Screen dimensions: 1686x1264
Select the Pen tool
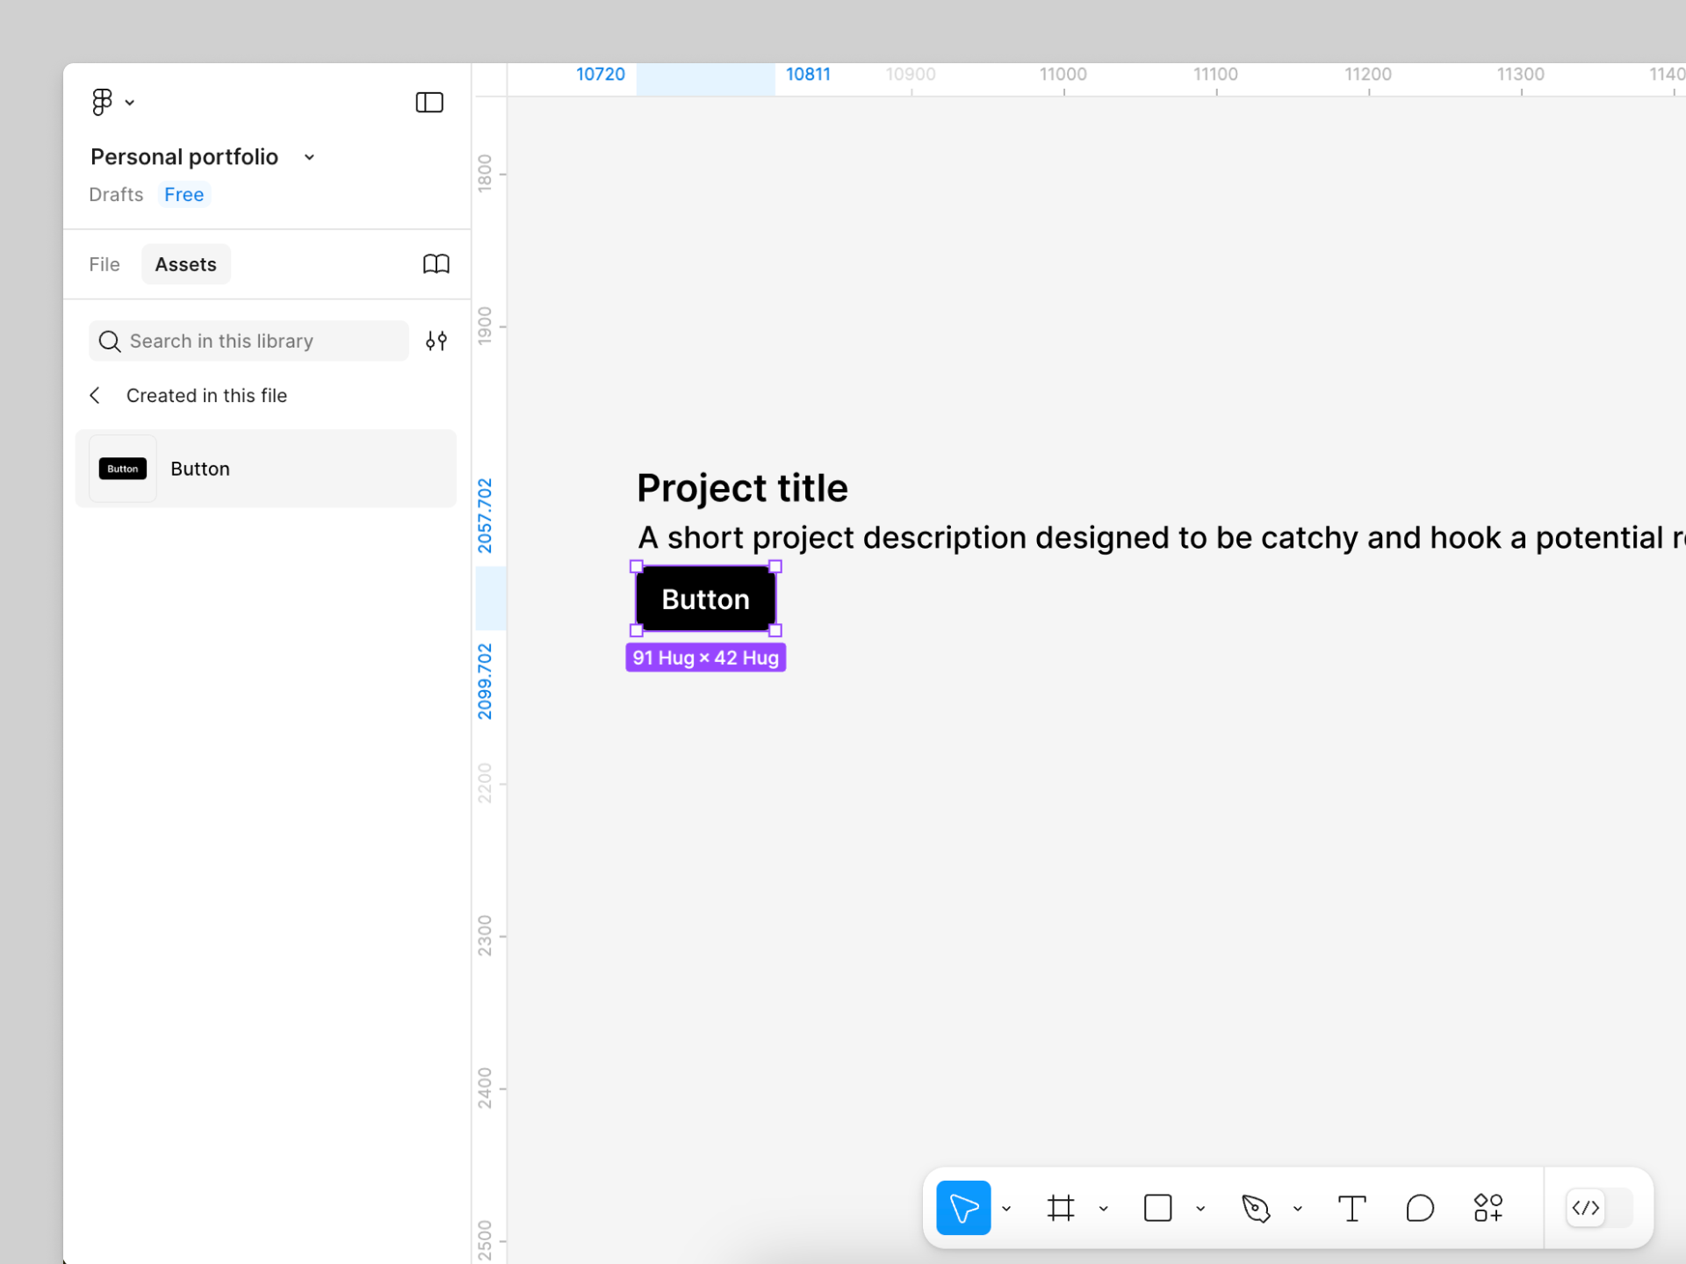coord(1256,1208)
